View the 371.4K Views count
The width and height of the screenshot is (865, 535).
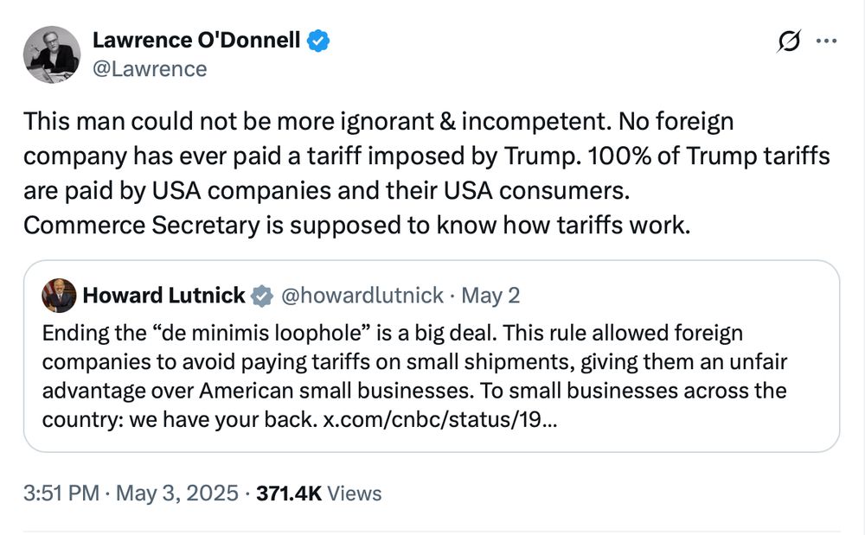(x=290, y=494)
